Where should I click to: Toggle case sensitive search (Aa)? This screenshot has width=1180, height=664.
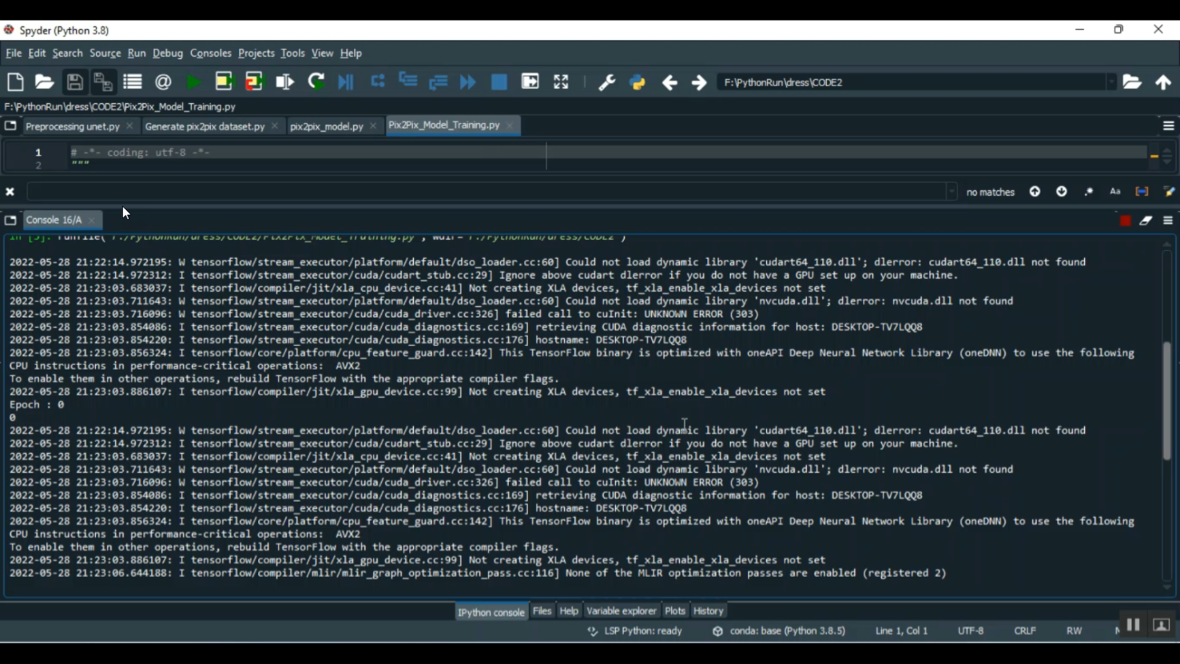coord(1115,192)
